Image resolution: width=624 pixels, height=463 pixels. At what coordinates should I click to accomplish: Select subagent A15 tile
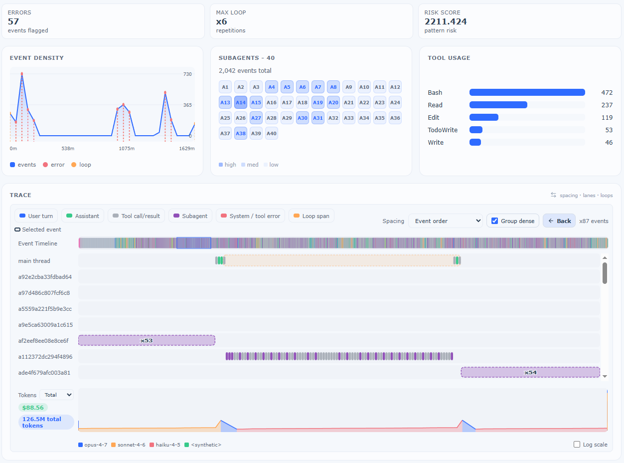click(256, 103)
